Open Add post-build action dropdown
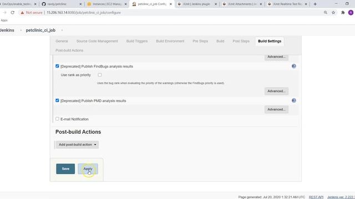This screenshot has width=355, height=199. [x=78, y=145]
